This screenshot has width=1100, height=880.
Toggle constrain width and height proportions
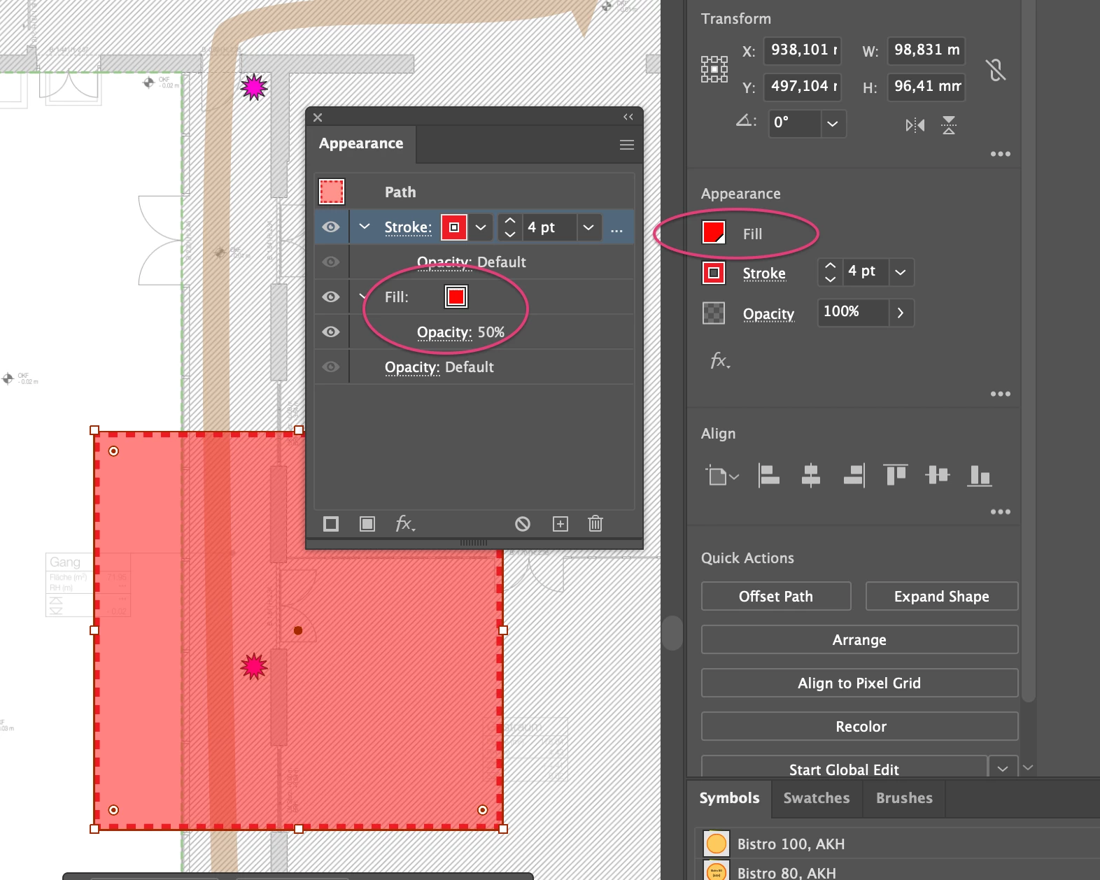pyautogui.click(x=996, y=69)
